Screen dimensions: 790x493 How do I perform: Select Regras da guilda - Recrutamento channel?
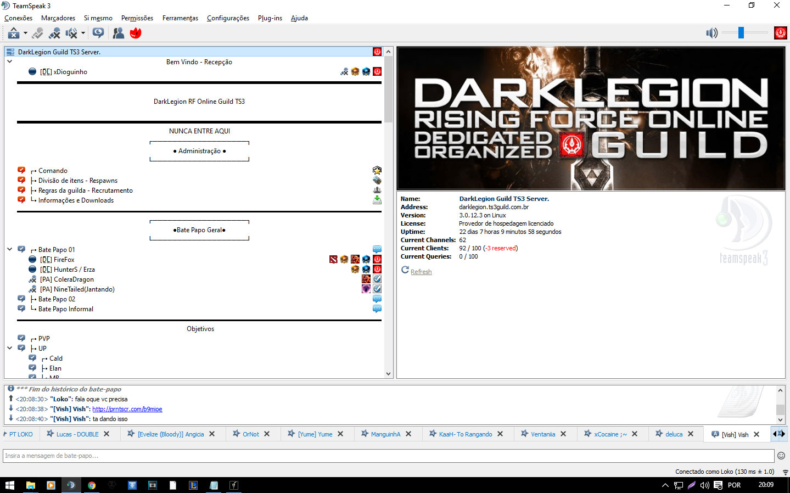tap(85, 191)
